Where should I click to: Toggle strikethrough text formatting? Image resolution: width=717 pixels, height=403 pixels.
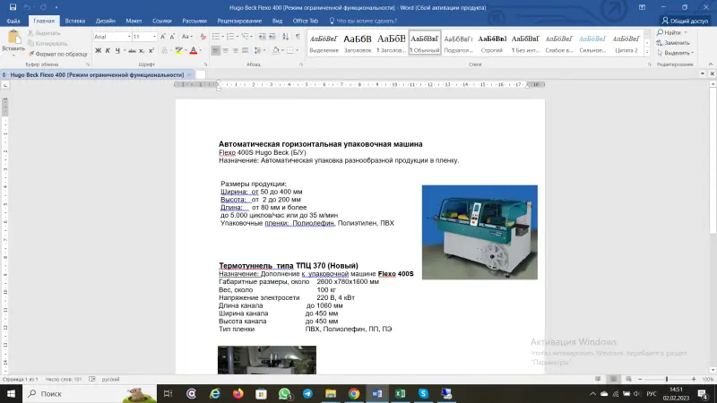(x=132, y=50)
